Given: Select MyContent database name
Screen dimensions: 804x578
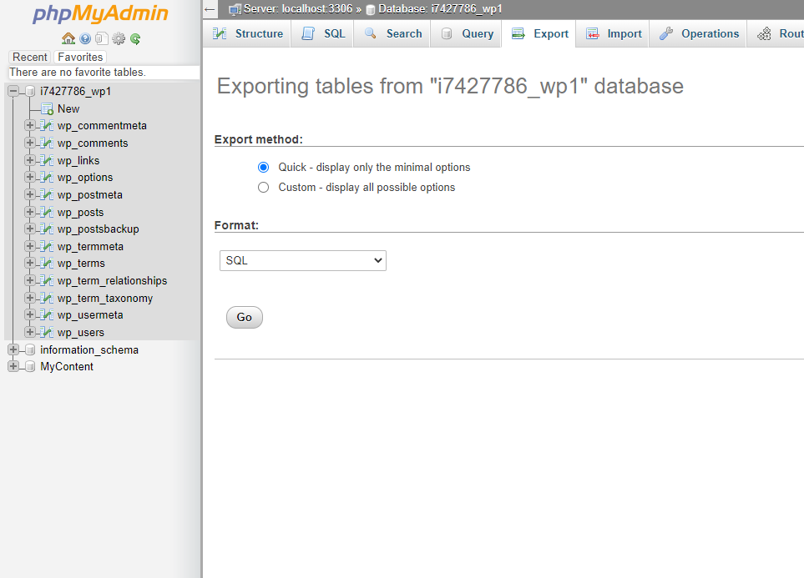Looking at the screenshot, I should [x=67, y=367].
